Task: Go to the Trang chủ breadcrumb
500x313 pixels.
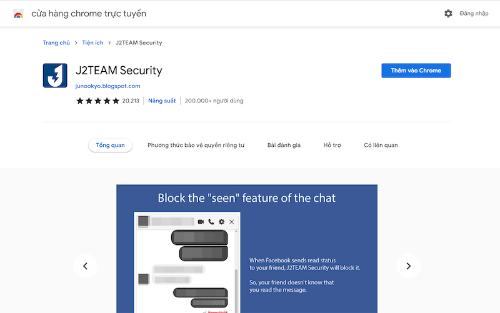Action: point(56,42)
